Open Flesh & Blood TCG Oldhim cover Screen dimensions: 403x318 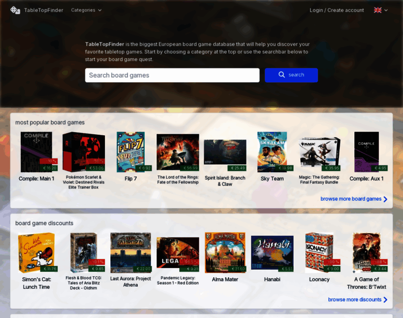coord(84,252)
